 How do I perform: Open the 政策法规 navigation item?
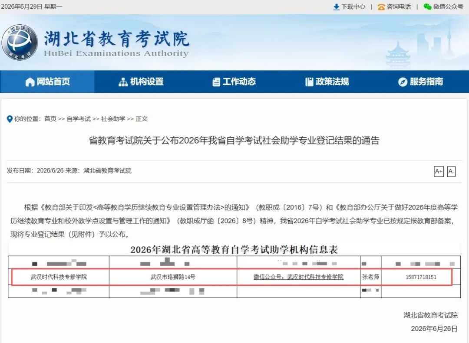[327, 82]
